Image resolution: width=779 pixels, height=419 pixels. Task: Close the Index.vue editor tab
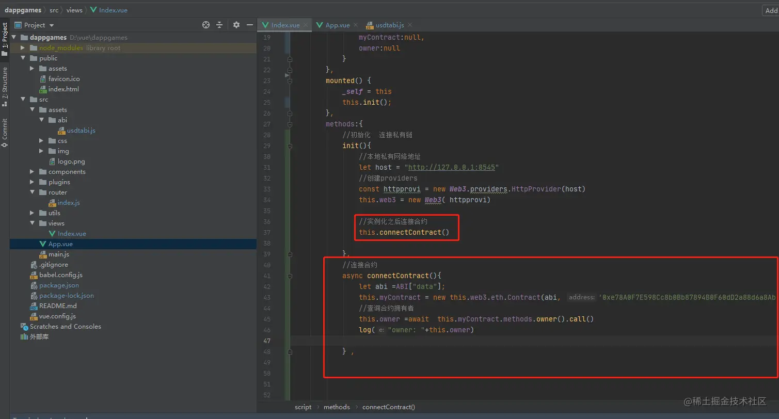pos(306,25)
